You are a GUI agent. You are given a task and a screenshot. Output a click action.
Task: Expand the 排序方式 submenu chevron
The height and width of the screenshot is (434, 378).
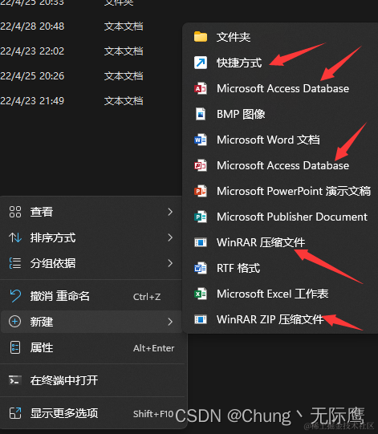[x=170, y=237]
